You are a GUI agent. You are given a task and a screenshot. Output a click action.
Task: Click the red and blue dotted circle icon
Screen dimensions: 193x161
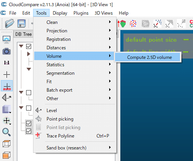click(133, 23)
